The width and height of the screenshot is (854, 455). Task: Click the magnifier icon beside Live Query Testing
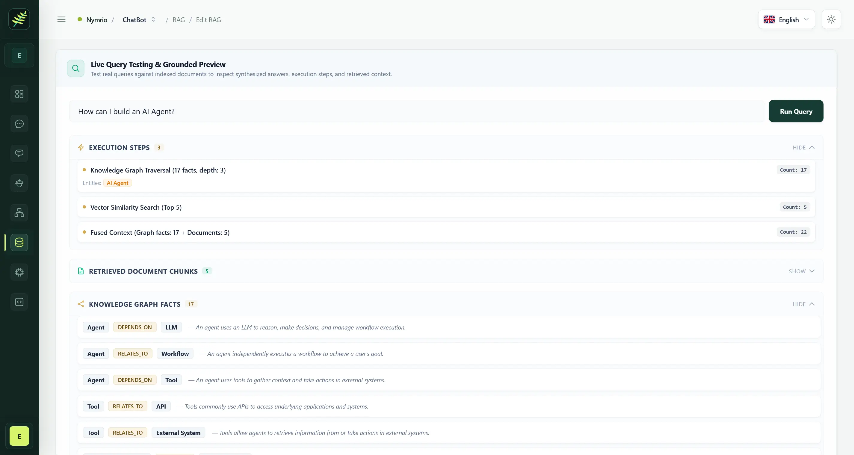(75, 68)
